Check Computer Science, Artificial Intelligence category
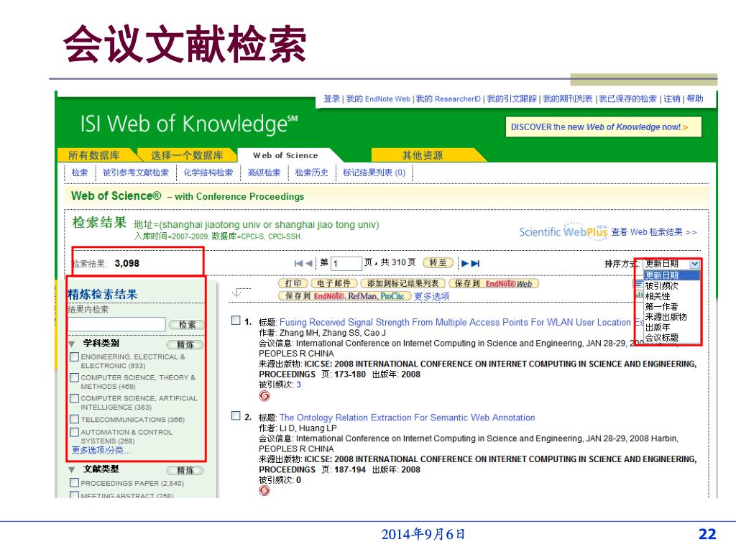 74,398
